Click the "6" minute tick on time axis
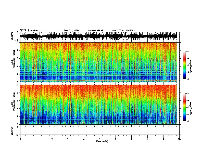The height and width of the screenshot is (156, 202). click(116, 139)
